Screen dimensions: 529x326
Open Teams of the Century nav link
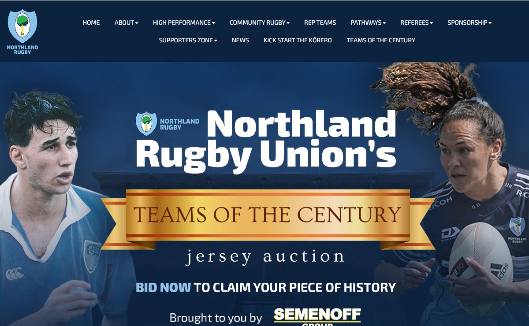(381, 40)
